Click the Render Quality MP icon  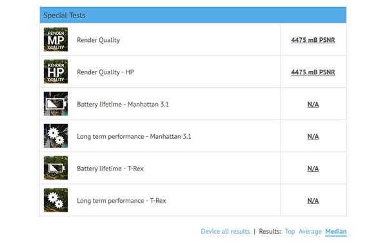(x=55, y=39)
